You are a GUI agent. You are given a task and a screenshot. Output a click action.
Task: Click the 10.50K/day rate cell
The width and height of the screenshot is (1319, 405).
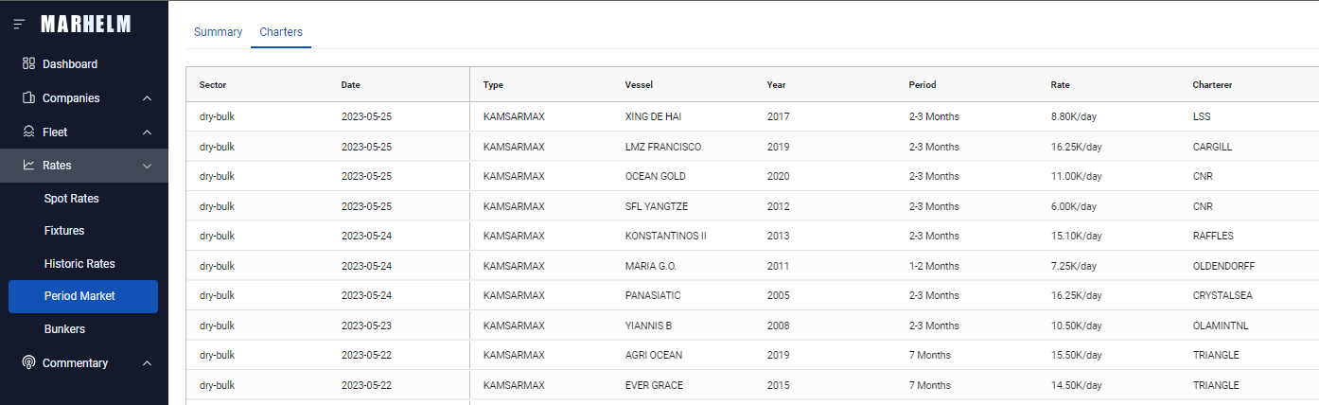tap(1077, 326)
